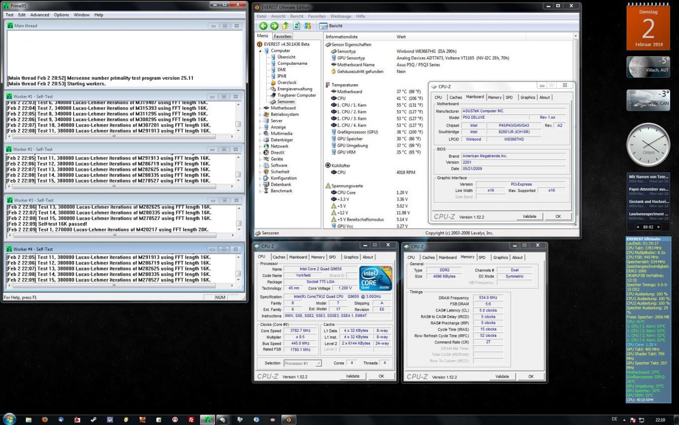Select Computername in the EVEREST tree
The image size is (679, 425).
292,63
